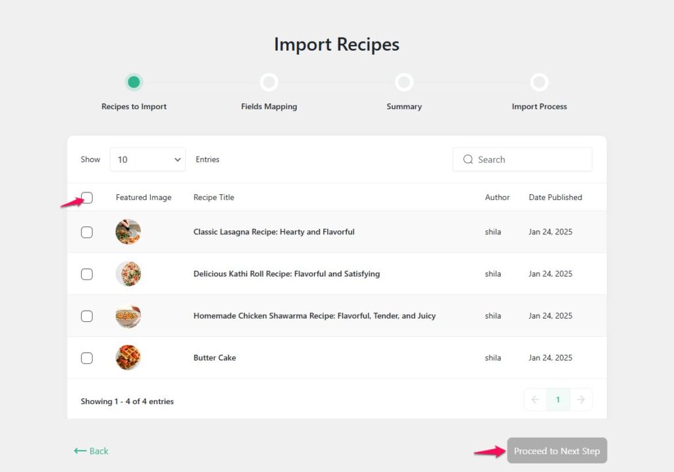Toggle the select-all recipes checkbox
Viewport: 674px width, 472px height.
coord(87,197)
